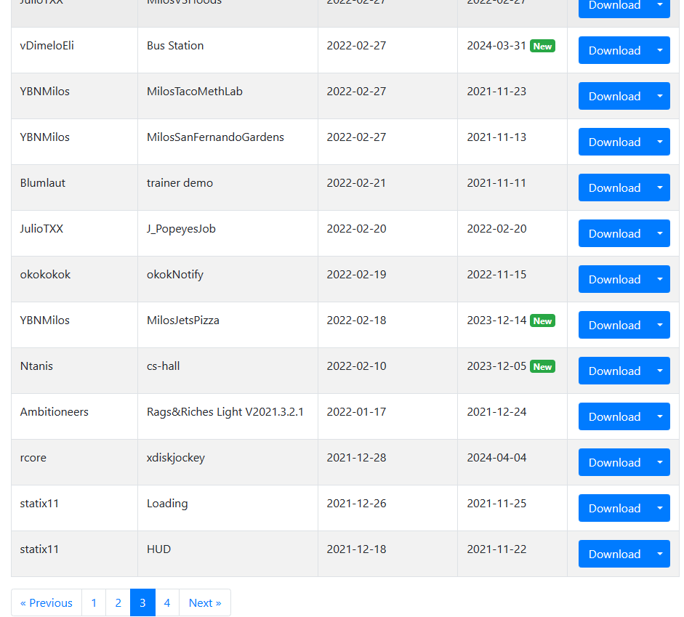Click resource name MilosJetsPizza
684x617 pixels.
183,320
